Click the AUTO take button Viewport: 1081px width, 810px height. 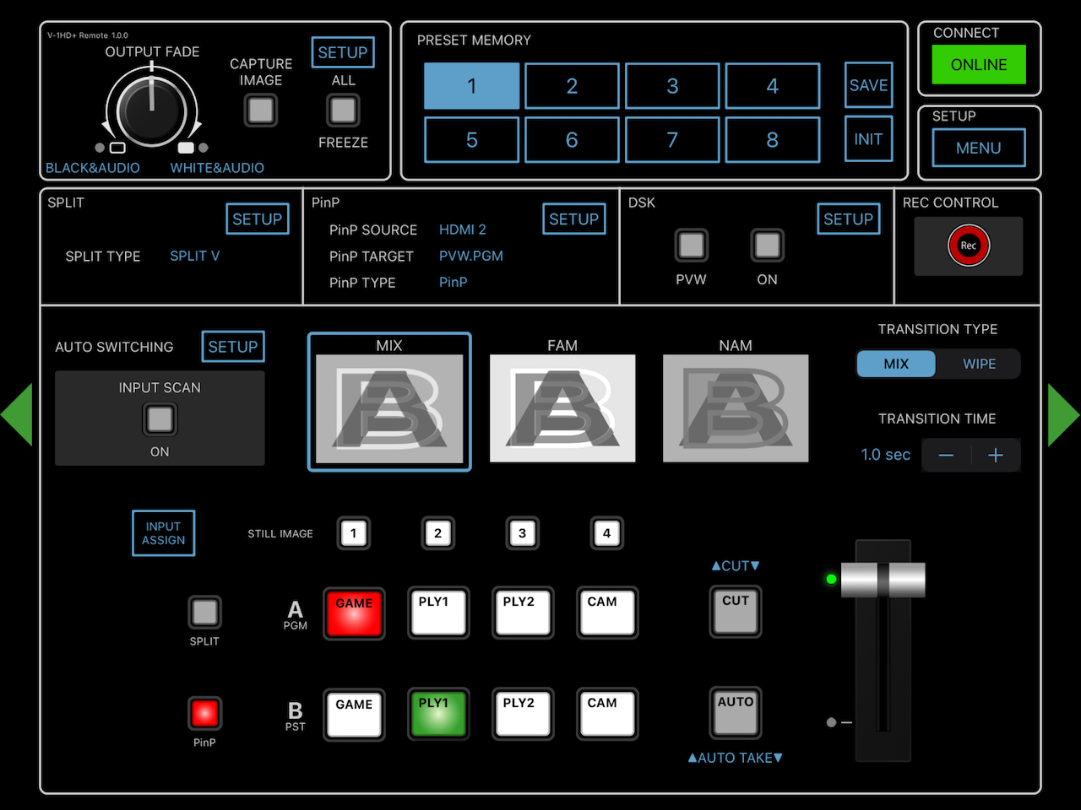click(736, 713)
